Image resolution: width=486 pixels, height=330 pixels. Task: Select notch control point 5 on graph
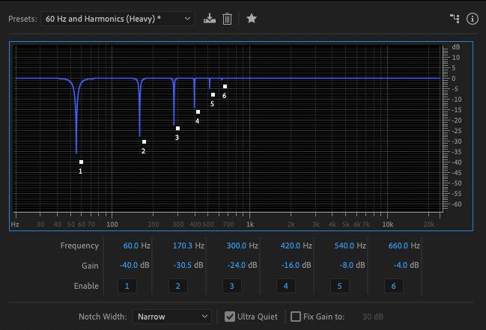pos(213,95)
